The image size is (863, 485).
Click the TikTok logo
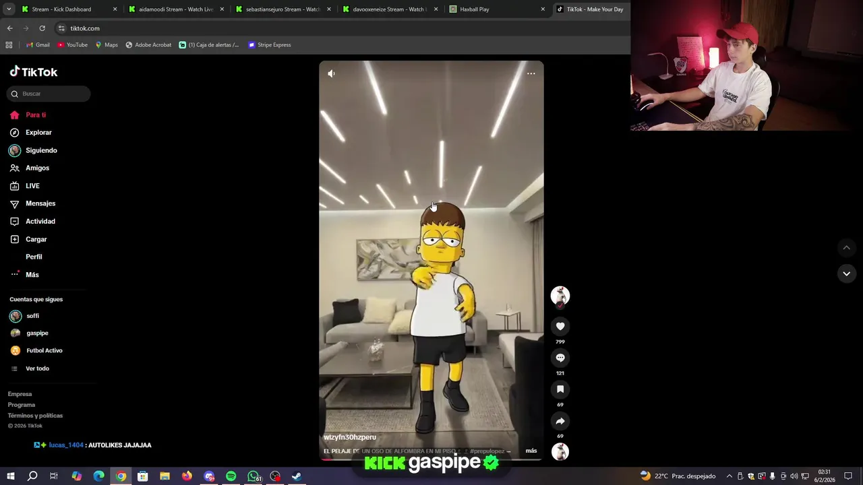(x=34, y=72)
